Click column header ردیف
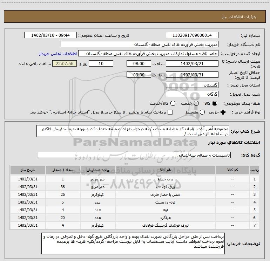 tap(255, 170)
